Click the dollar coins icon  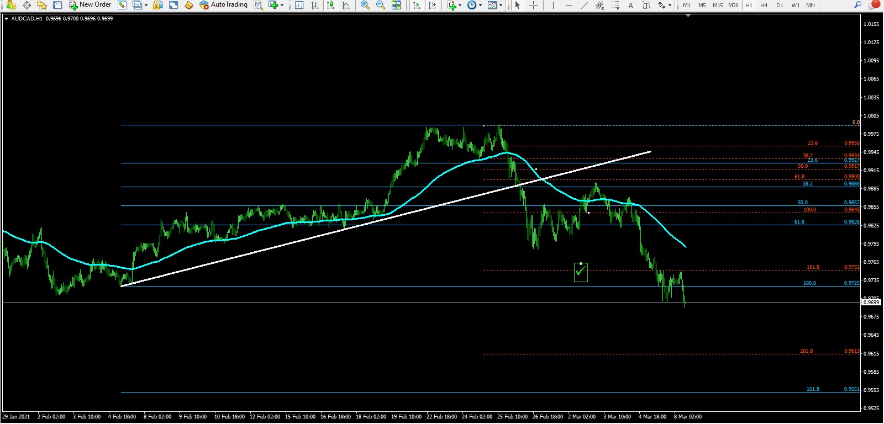coord(158,5)
